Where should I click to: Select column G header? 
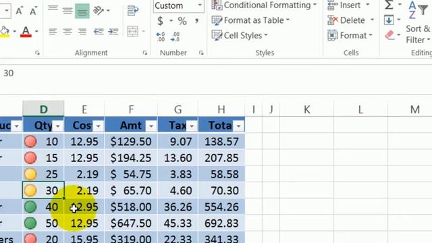[x=178, y=109]
